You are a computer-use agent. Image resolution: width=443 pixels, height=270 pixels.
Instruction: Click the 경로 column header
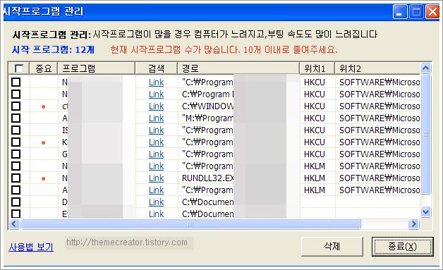tap(238, 68)
